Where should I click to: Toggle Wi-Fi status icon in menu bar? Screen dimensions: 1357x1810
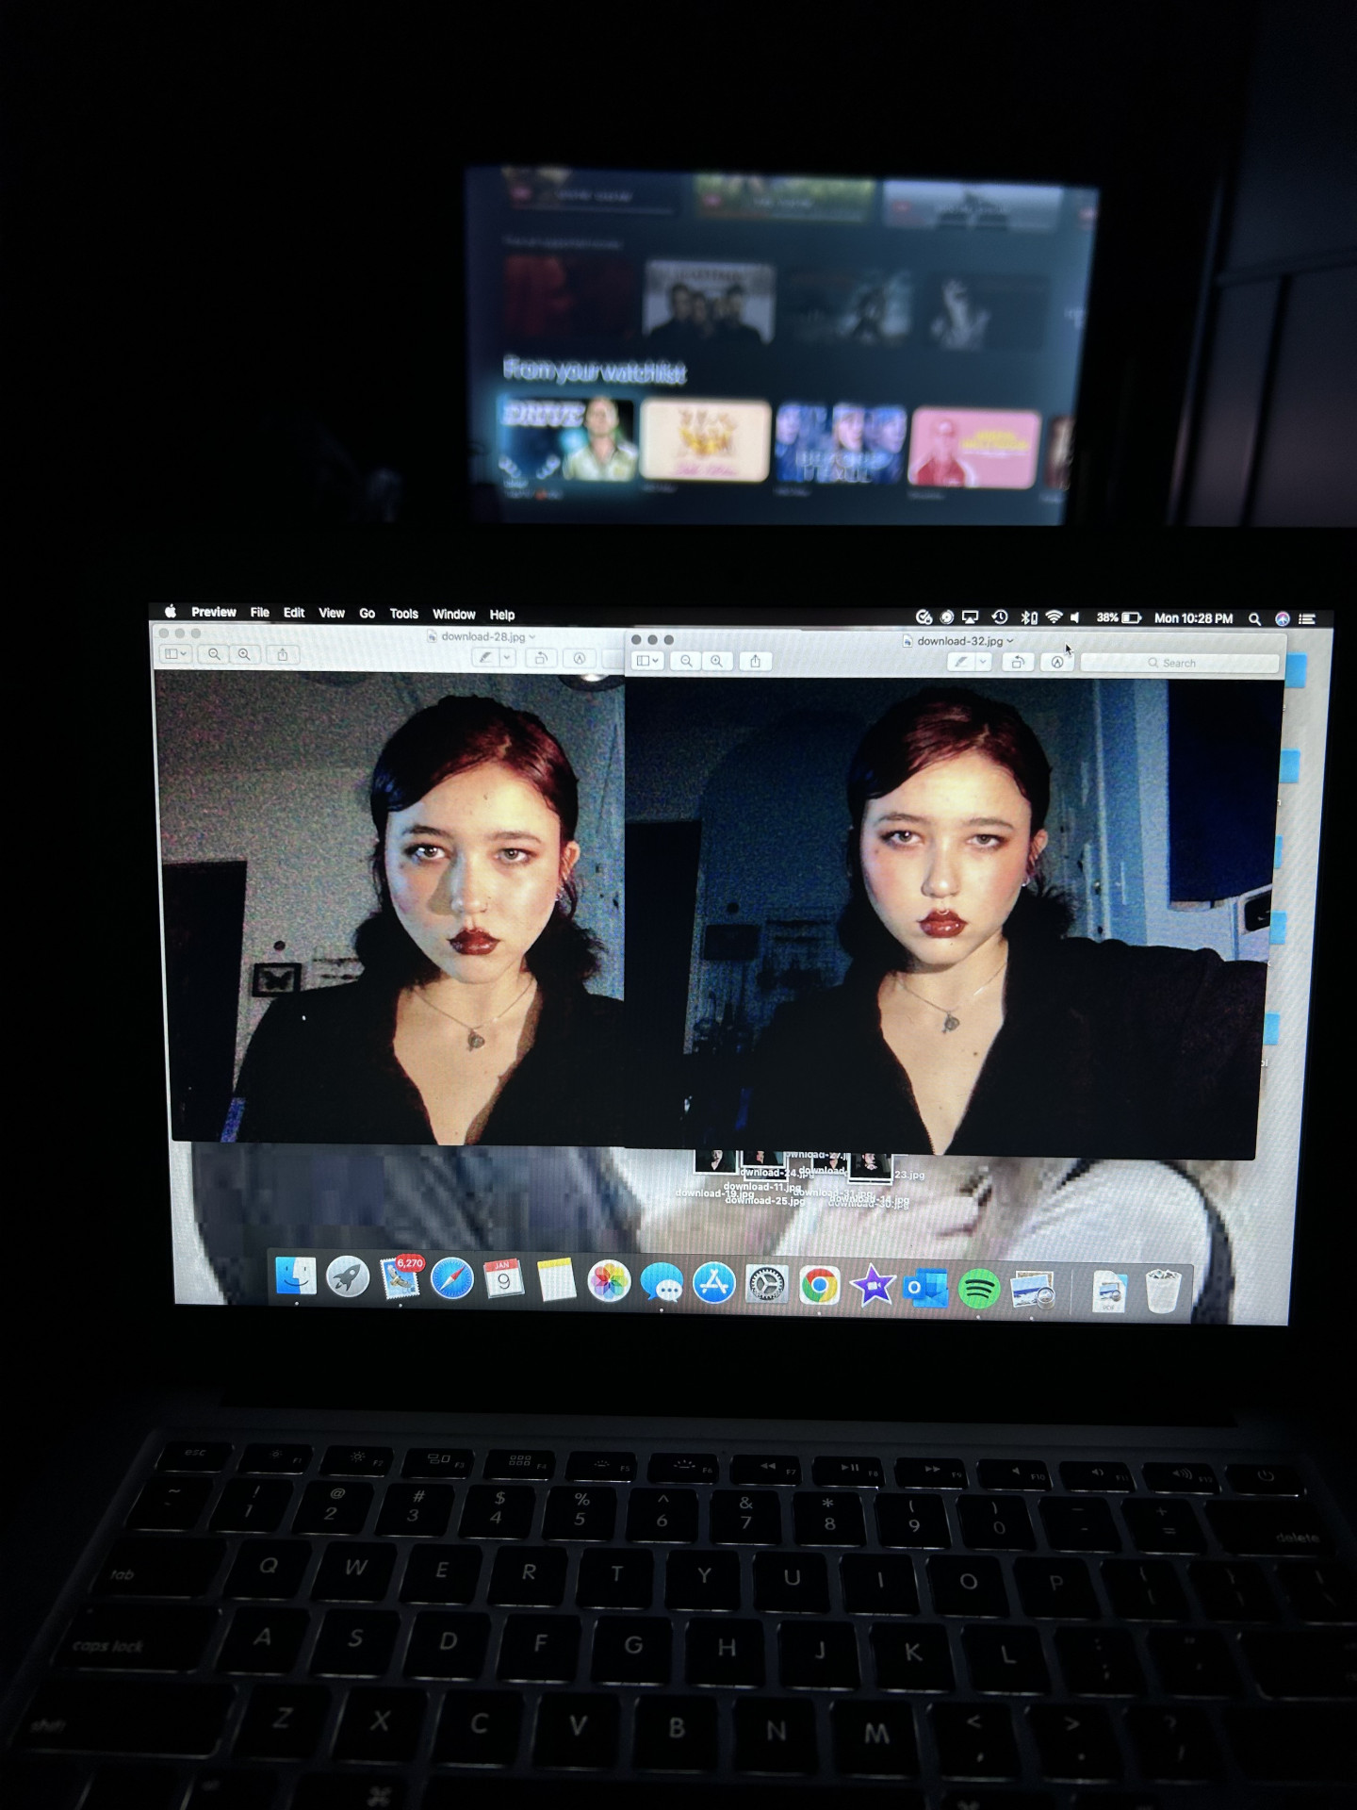tap(1054, 617)
